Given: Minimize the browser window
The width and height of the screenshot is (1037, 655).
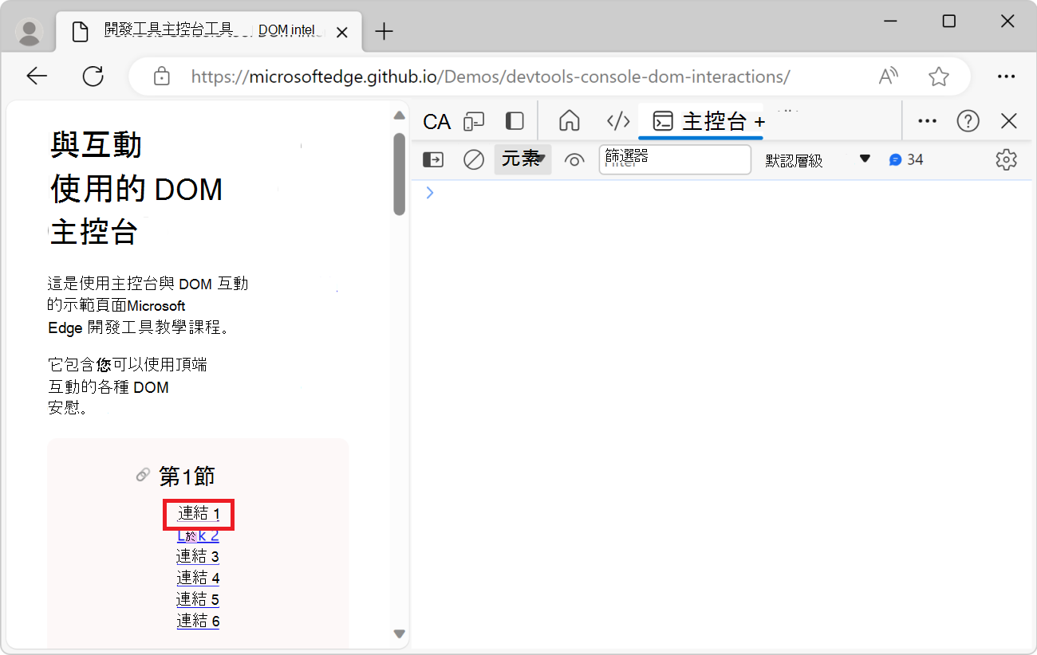Looking at the screenshot, I should [x=890, y=22].
